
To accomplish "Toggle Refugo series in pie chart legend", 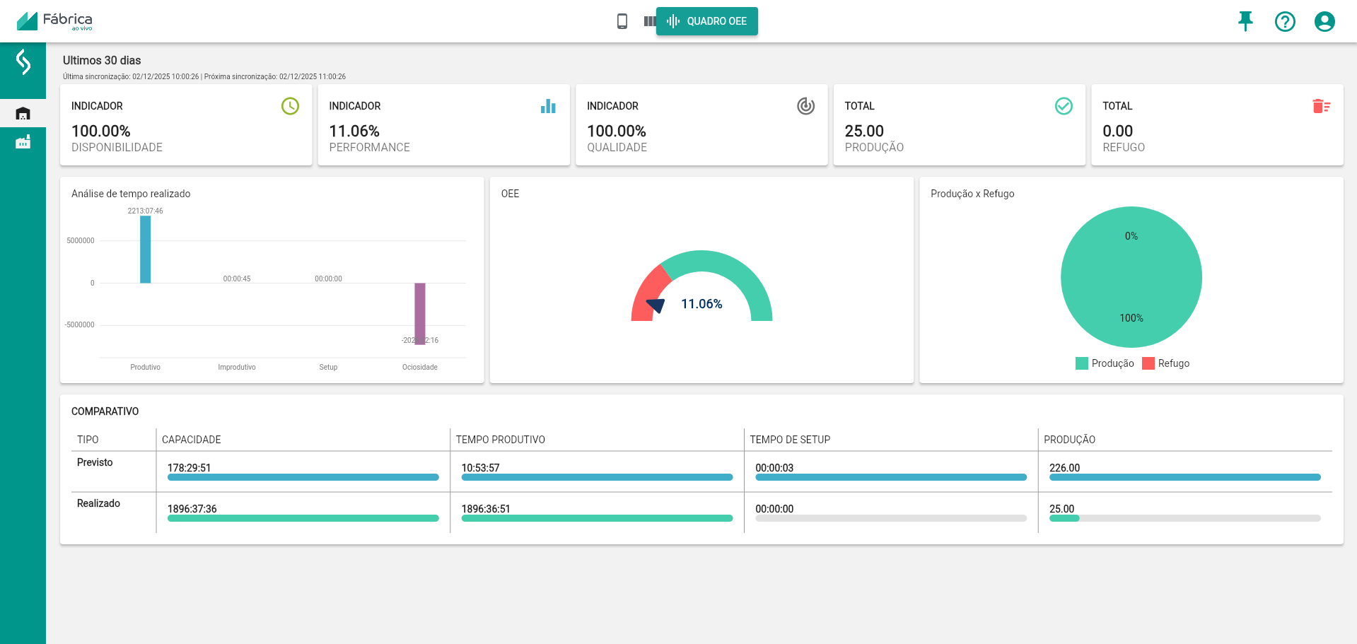I will click(1166, 363).
